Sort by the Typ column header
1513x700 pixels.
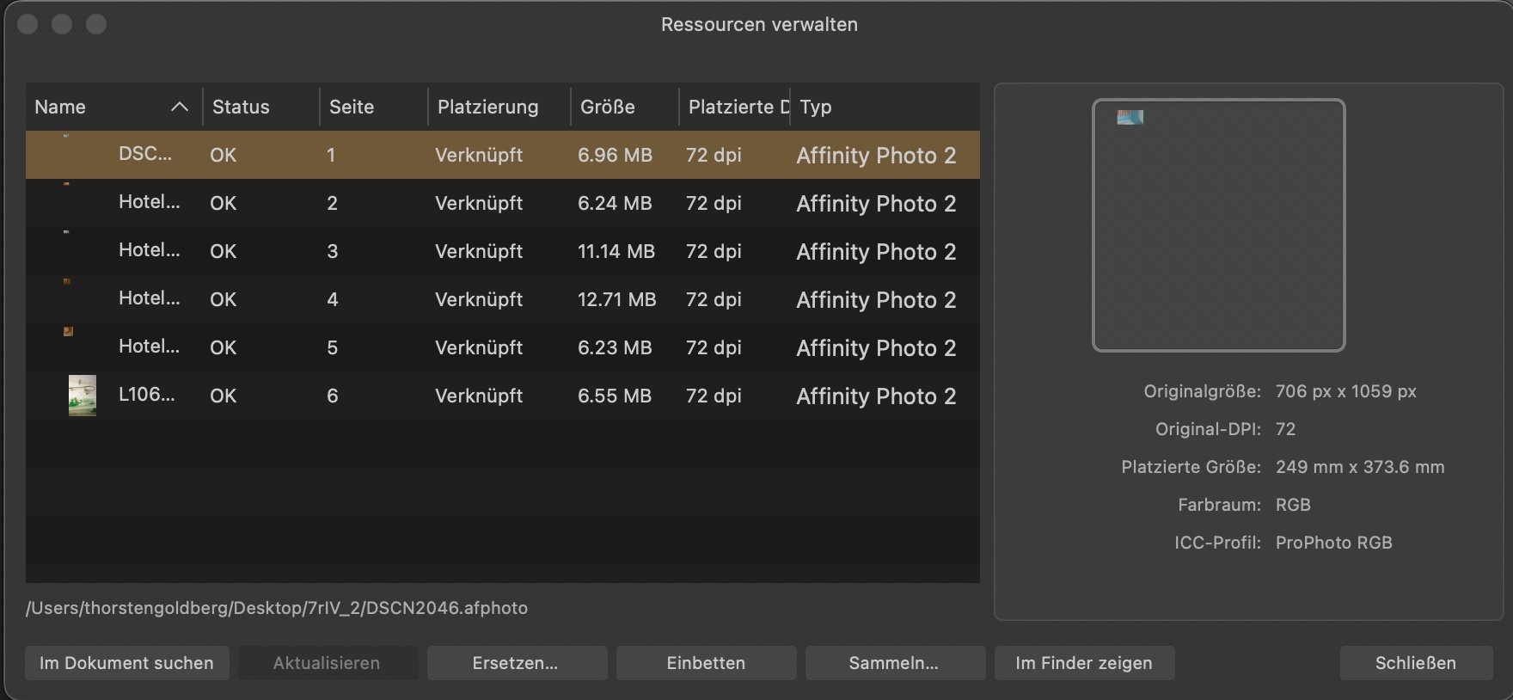[x=885, y=107]
